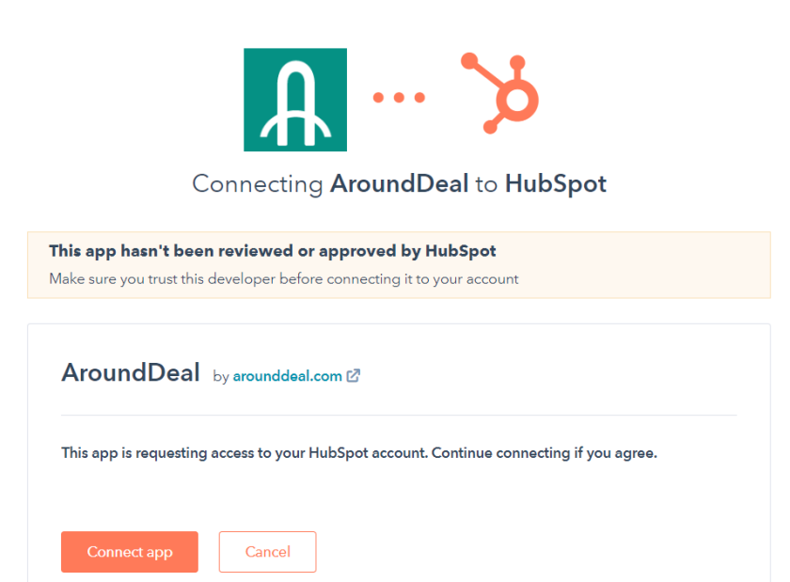Click the 'by' label before the developer link
This screenshot has height=582, width=790.
pos(221,376)
